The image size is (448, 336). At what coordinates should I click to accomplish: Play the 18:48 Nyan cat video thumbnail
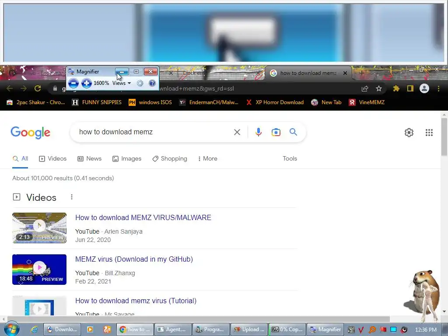click(x=39, y=269)
